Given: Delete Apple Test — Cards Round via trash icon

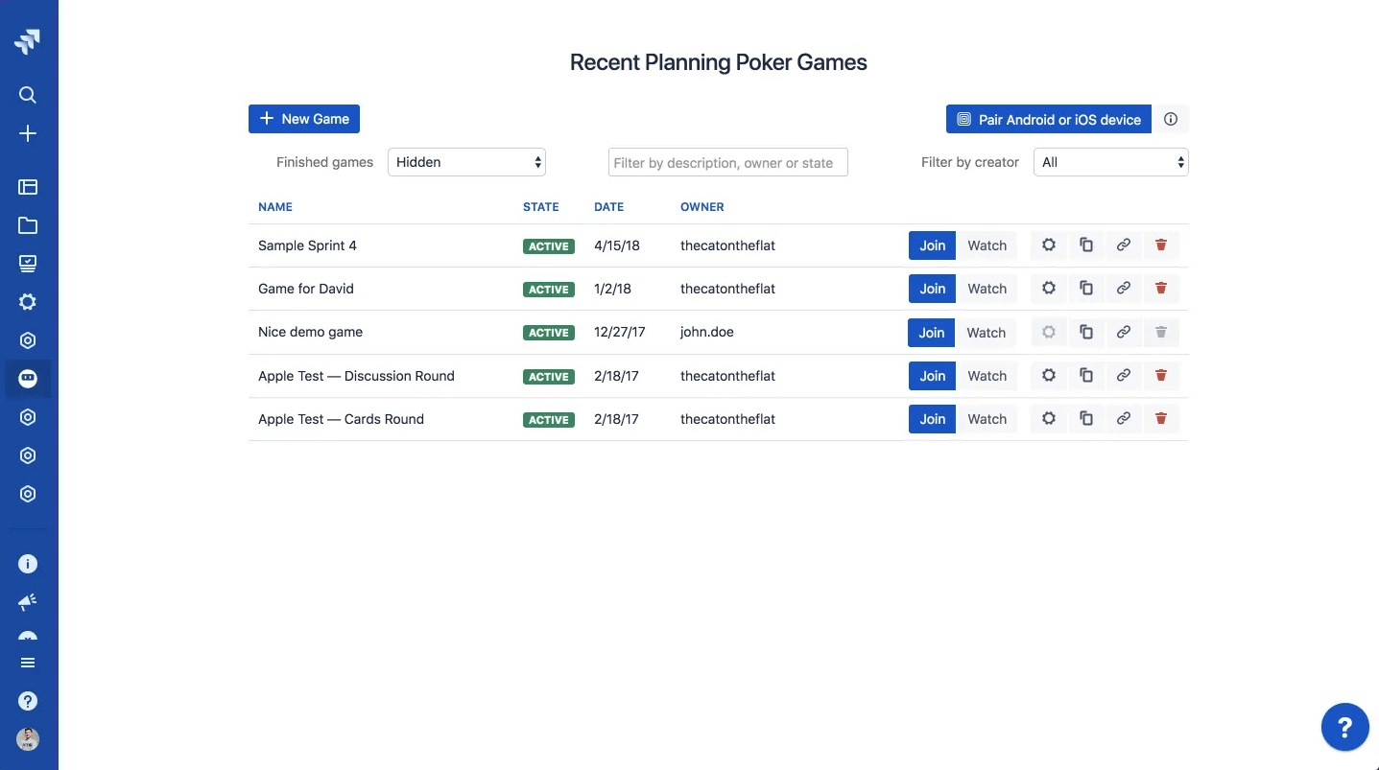Looking at the screenshot, I should click(x=1160, y=418).
